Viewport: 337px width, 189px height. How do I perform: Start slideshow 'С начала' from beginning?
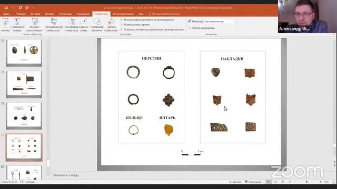pos(5,25)
